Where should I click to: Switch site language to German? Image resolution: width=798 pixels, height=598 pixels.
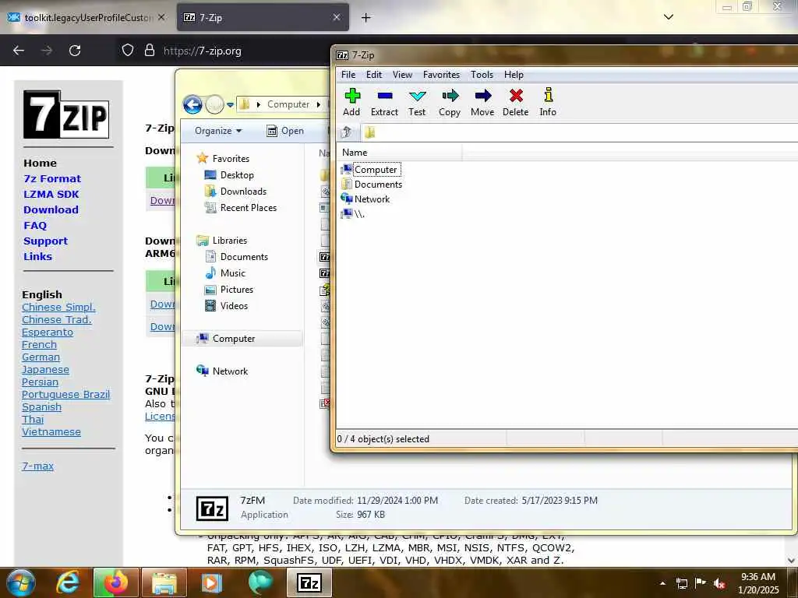click(x=41, y=357)
